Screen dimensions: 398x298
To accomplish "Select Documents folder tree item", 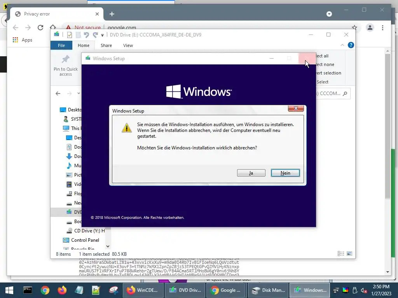I will click(74, 147).
